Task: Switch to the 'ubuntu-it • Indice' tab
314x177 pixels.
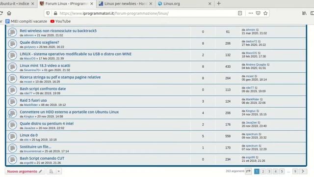Action: (x=17, y=3)
